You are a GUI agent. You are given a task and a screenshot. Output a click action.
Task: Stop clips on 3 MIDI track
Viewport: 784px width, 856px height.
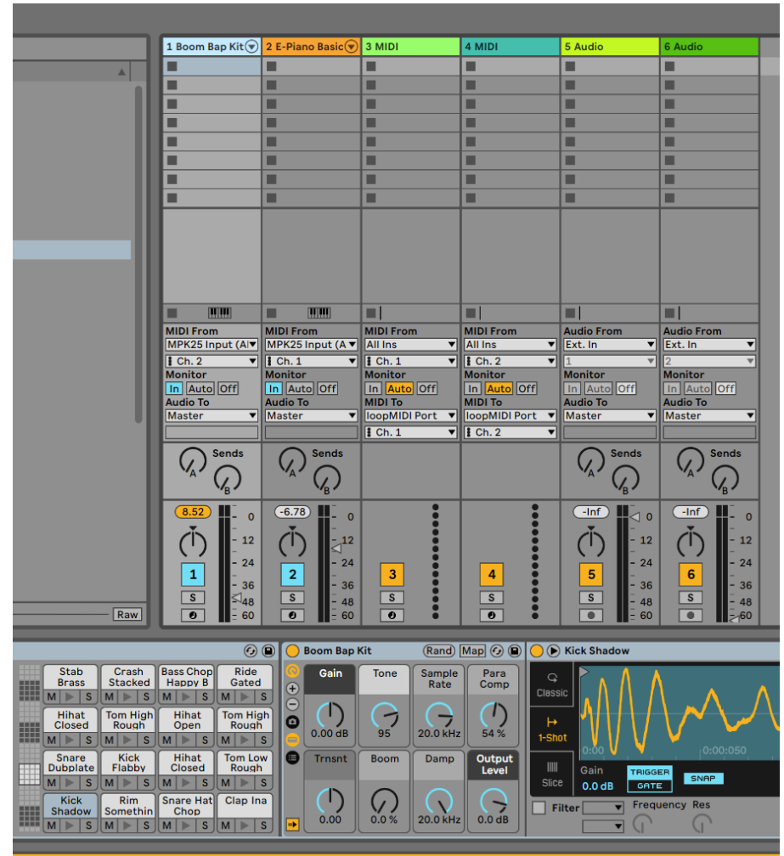pyautogui.click(x=370, y=313)
